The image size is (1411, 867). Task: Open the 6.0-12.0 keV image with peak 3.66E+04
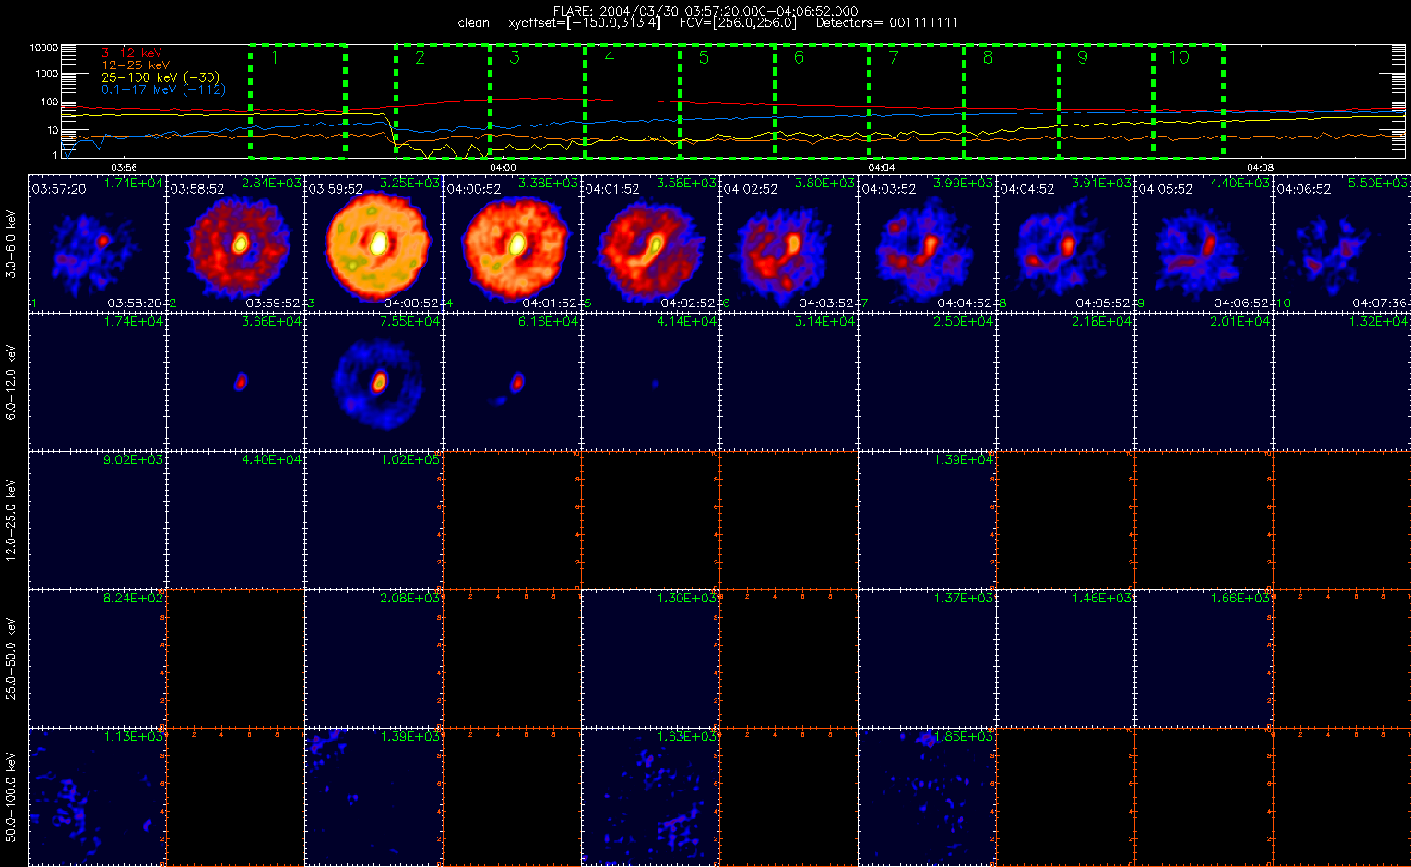[235, 381]
